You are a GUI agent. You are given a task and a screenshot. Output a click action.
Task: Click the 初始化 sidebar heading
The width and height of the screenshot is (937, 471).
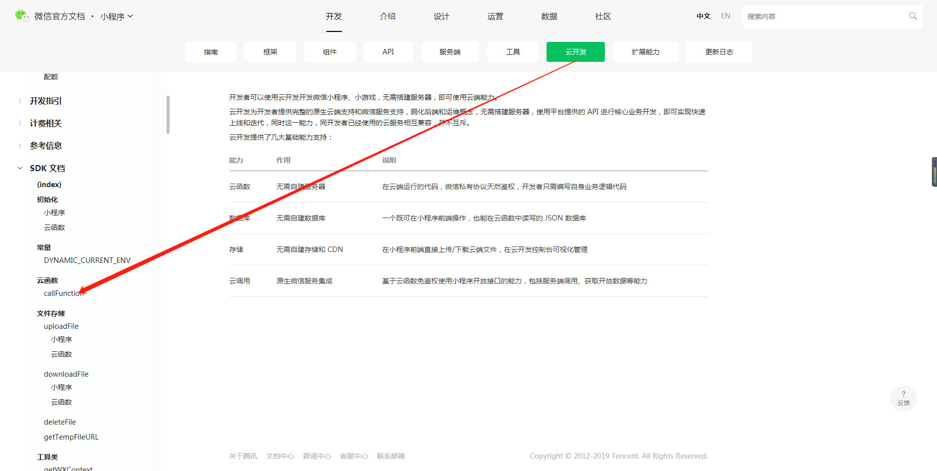[x=47, y=200]
